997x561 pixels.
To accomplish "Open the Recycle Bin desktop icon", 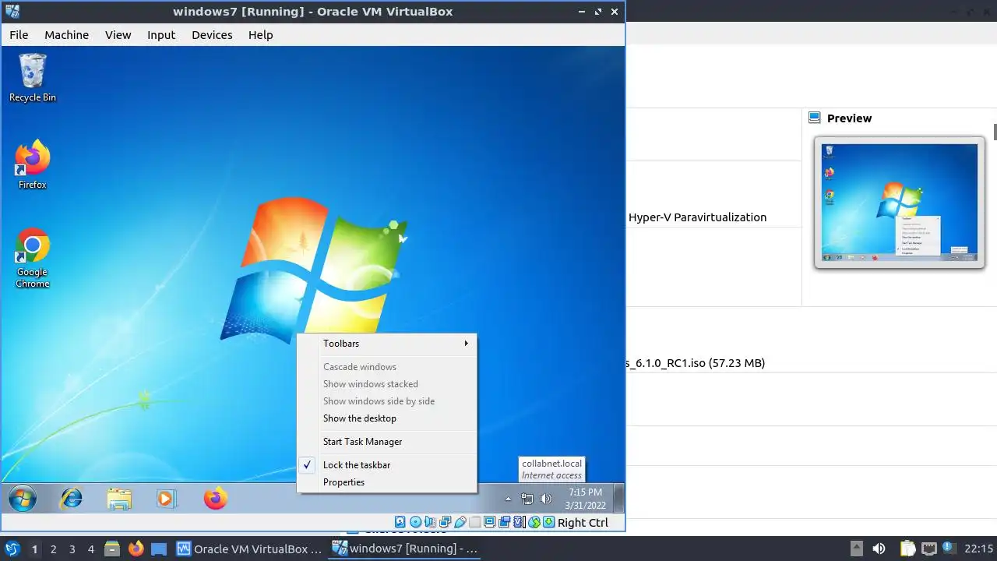I will coord(33,77).
